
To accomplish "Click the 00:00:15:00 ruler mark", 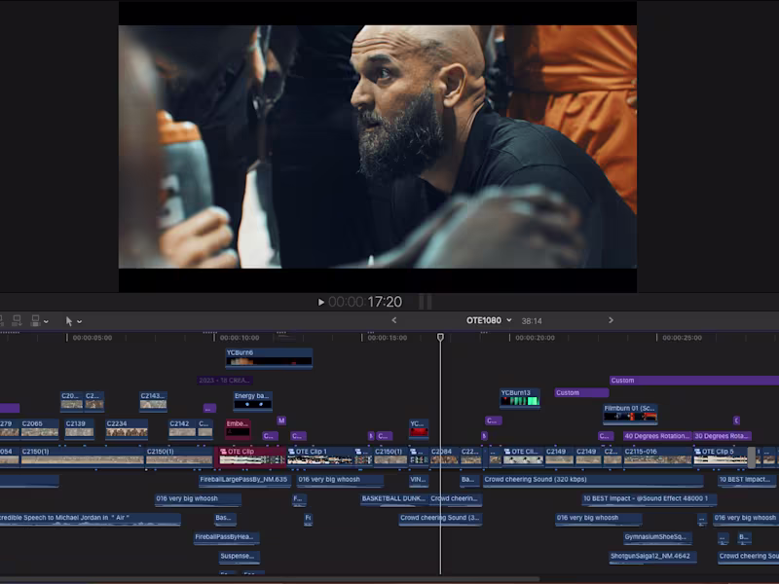I will (x=387, y=338).
